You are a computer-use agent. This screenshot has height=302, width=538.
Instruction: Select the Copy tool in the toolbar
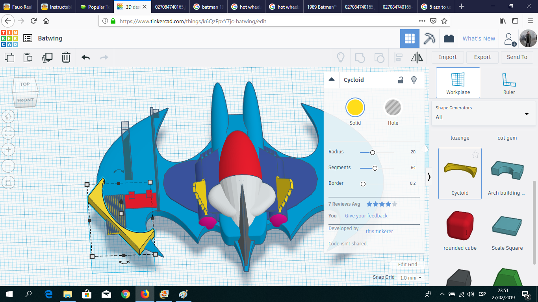(9, 57)
